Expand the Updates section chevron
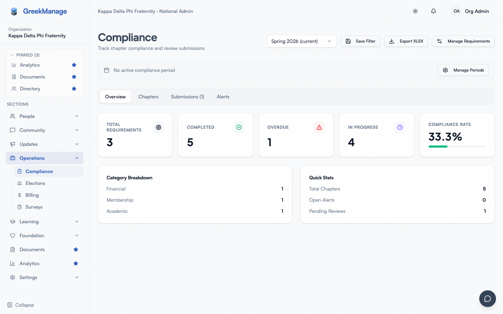This screenshot has width=503, height=314. (x=77, y=144)
